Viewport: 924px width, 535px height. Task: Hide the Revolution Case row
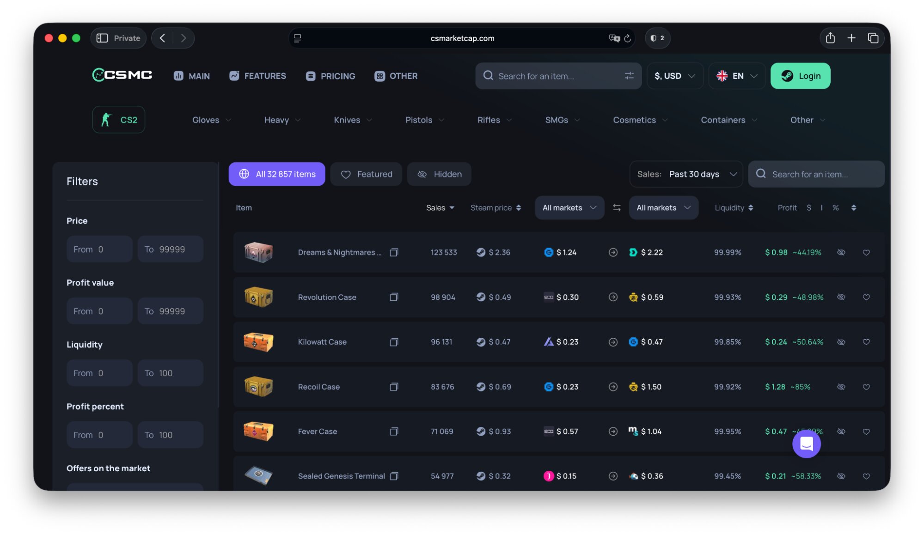(841, 297)
